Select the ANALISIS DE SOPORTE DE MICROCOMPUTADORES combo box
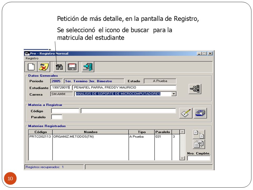 (x=125, y=94)
